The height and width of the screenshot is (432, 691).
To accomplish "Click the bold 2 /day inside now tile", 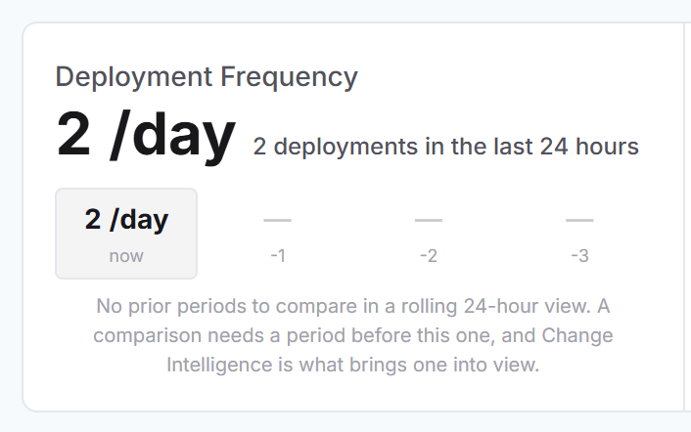I will click(126, 220).
